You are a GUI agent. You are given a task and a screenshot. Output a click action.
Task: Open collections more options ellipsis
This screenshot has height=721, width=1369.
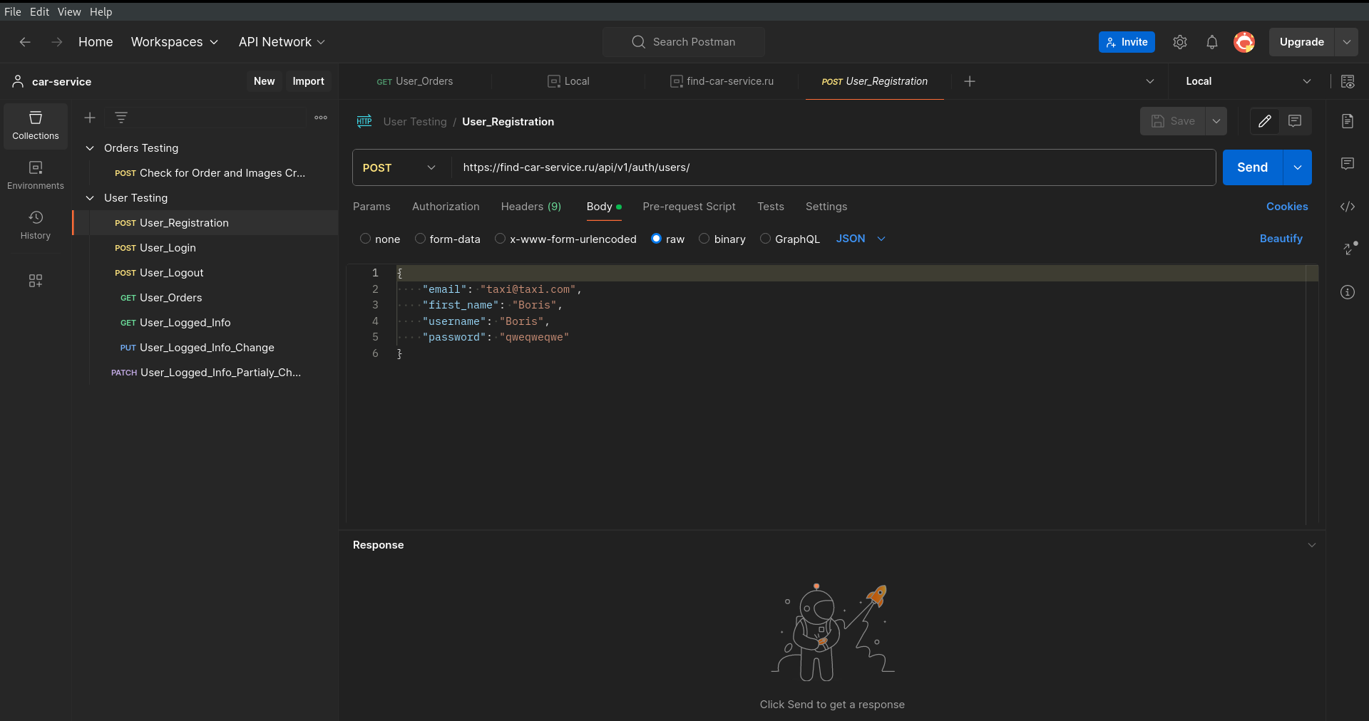pos(321,118)
